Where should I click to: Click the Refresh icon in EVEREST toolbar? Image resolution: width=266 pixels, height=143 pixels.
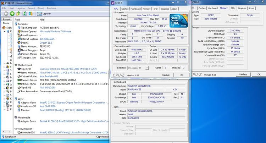click(24, 13)
